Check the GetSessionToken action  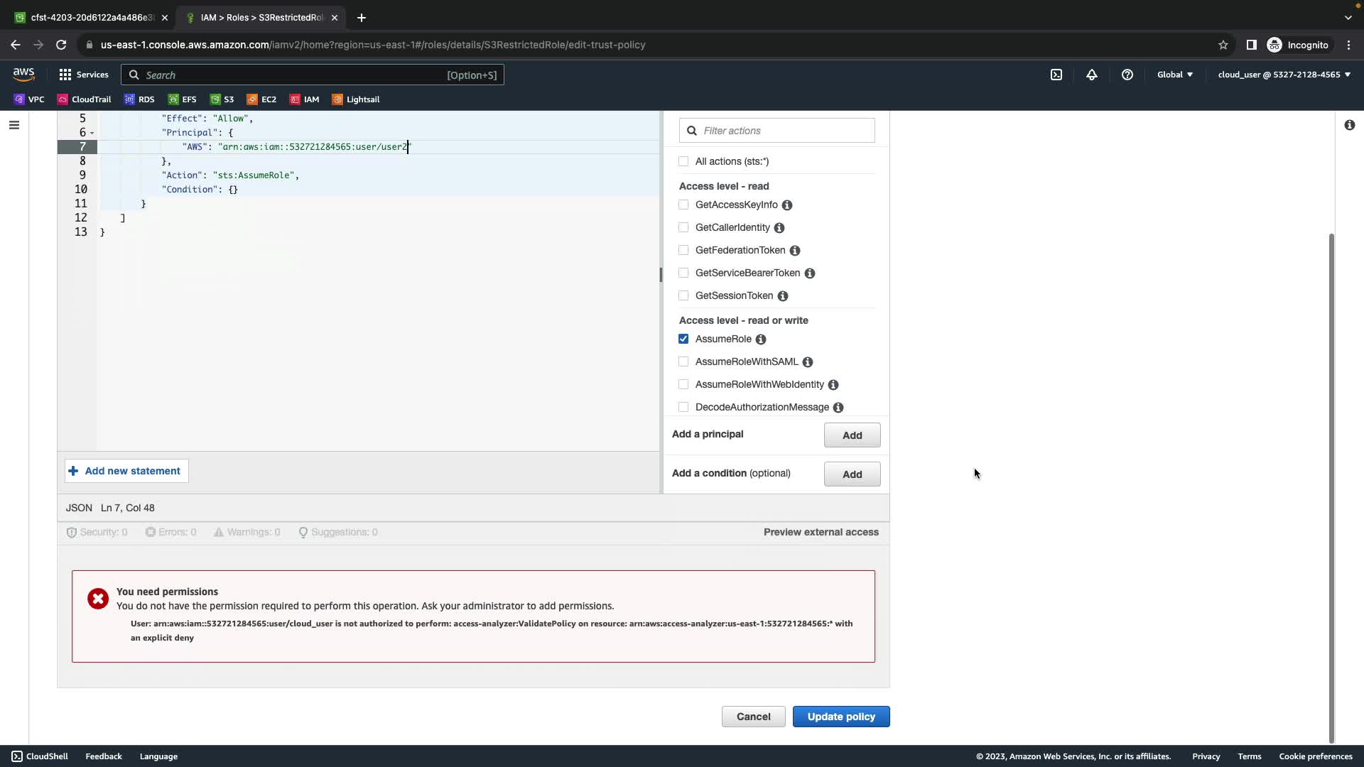pyautogui.click(x=683, y=295)
